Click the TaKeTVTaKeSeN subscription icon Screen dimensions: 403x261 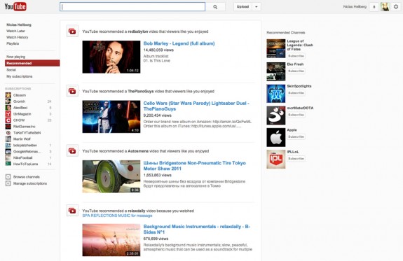[8, 133]
